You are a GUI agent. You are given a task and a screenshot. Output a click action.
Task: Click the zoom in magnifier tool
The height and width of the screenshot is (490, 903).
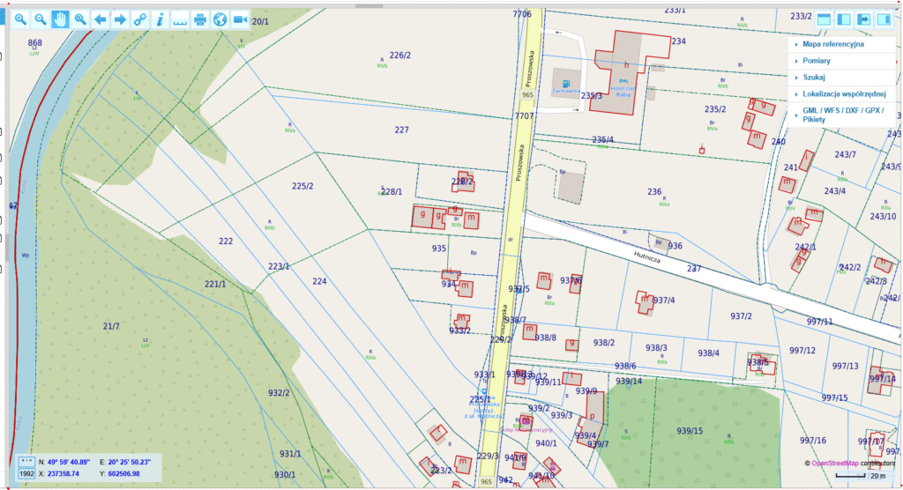tap(19, 19)
